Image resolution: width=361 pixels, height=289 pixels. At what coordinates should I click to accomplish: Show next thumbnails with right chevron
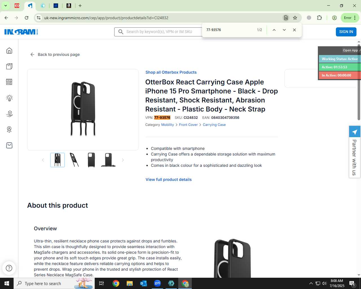click(x=123, y=160)
